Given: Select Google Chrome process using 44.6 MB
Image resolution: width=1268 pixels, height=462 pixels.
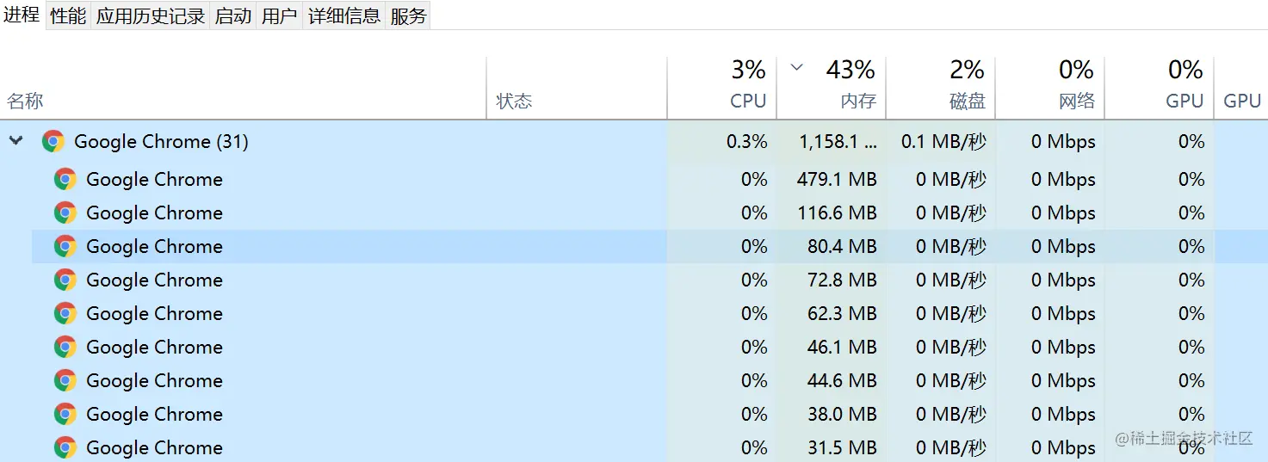Looking at the screenshot, I should [x=154, y=380].
